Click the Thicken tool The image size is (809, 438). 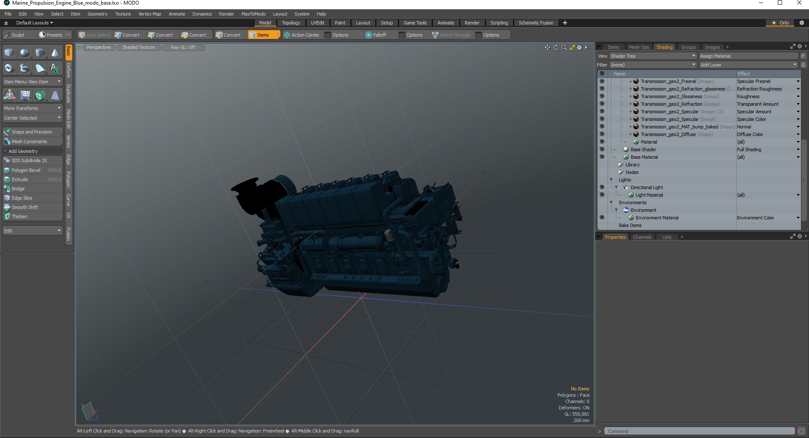(x=32, y=216)
